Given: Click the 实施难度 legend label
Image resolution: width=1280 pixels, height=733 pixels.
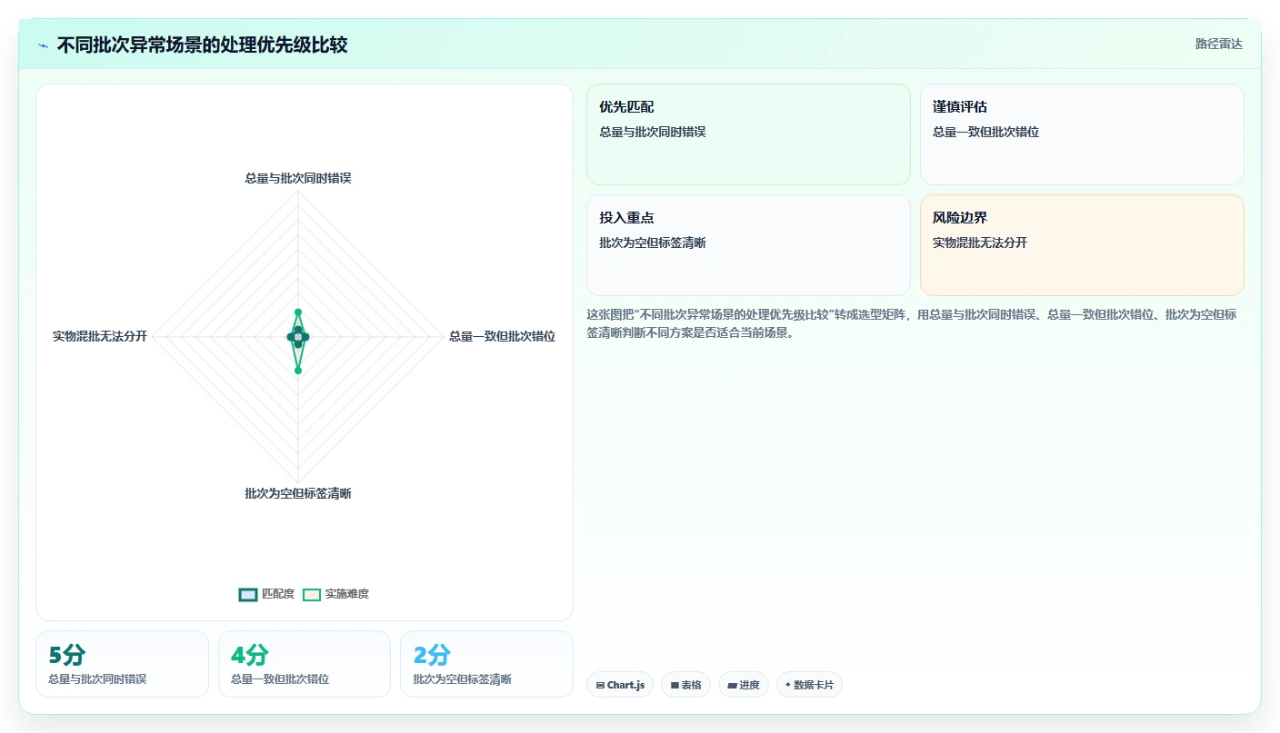Looking at the screenshot, I should point(347,594).
